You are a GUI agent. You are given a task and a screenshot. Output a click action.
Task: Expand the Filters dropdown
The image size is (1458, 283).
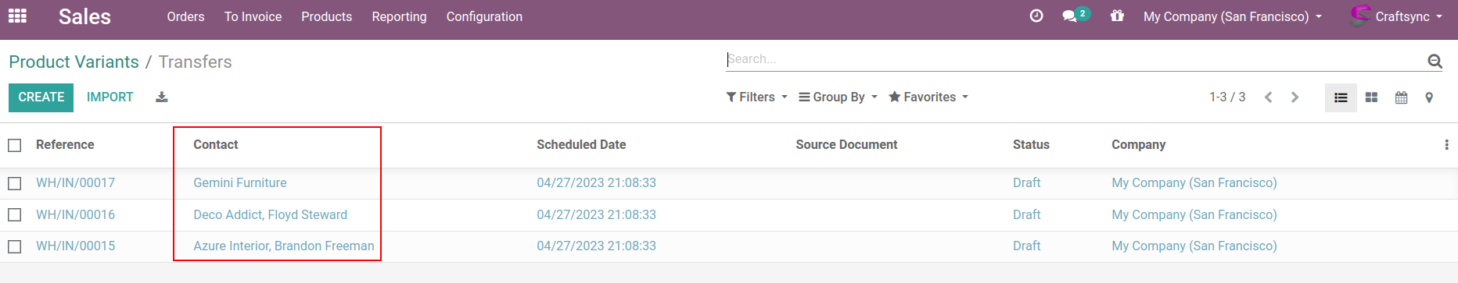(x=756, y=97)
